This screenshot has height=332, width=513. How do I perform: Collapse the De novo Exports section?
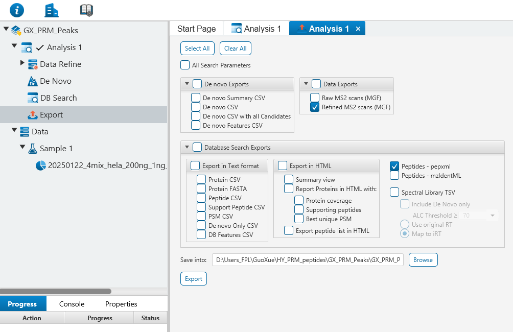coord(186,84)
